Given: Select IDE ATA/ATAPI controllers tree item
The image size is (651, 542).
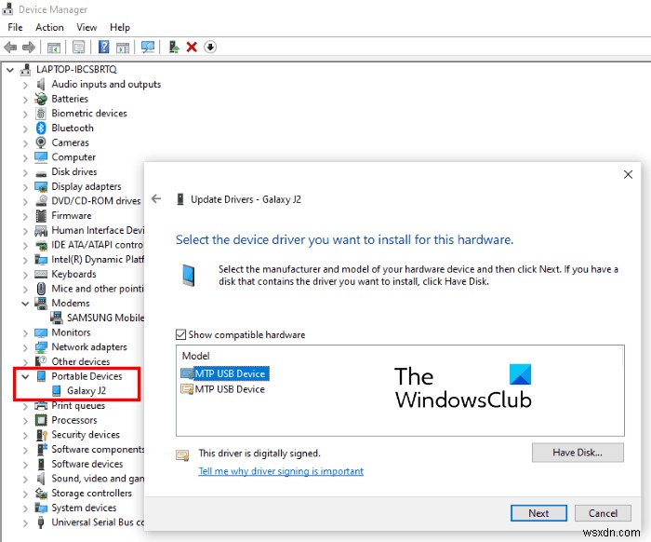Looking at the screenshot, I should (97, 245).
